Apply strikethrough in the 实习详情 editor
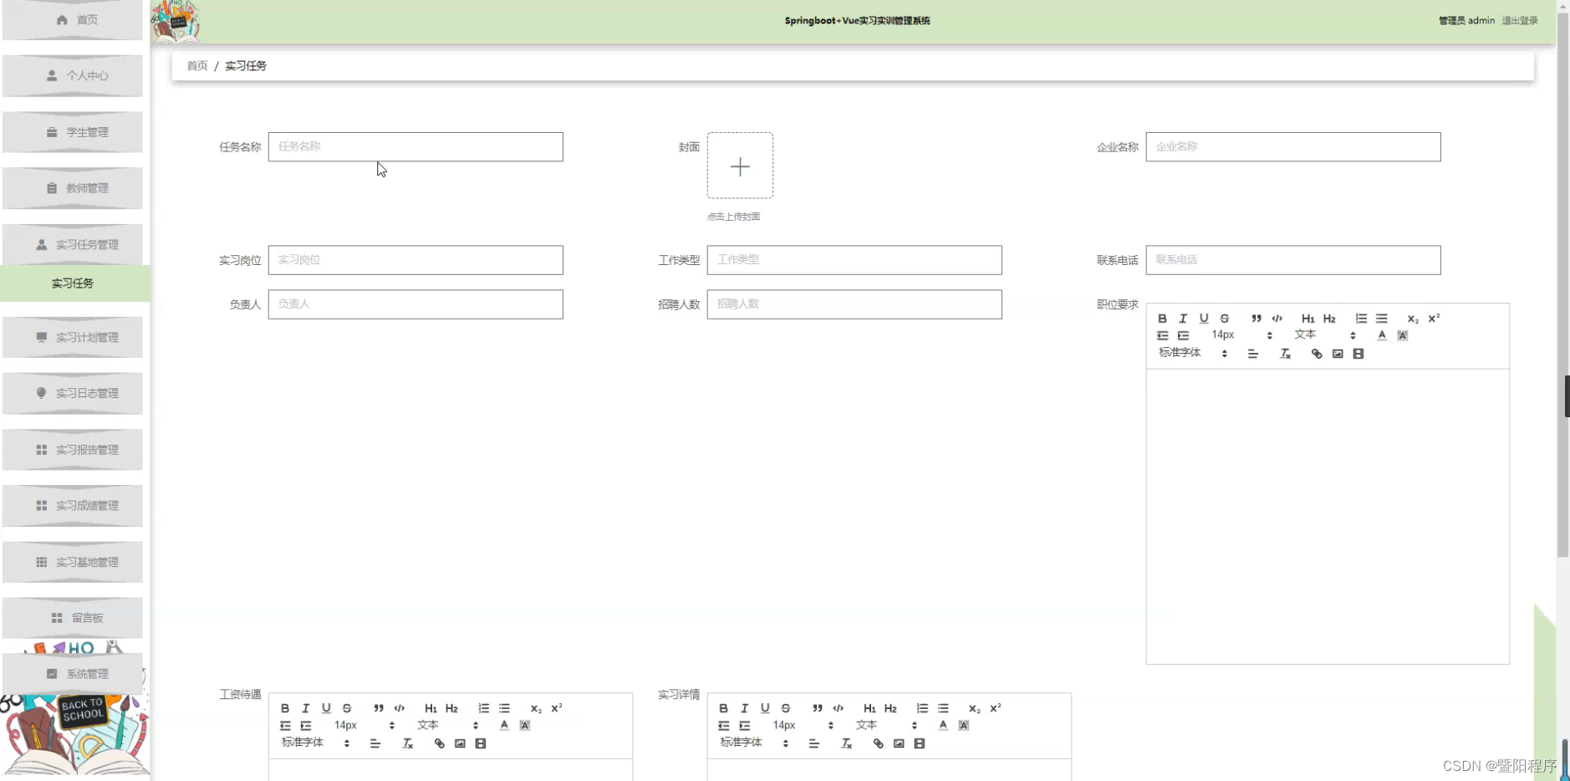This screenshot has height=781, width=1570. (x=786, y=708)
